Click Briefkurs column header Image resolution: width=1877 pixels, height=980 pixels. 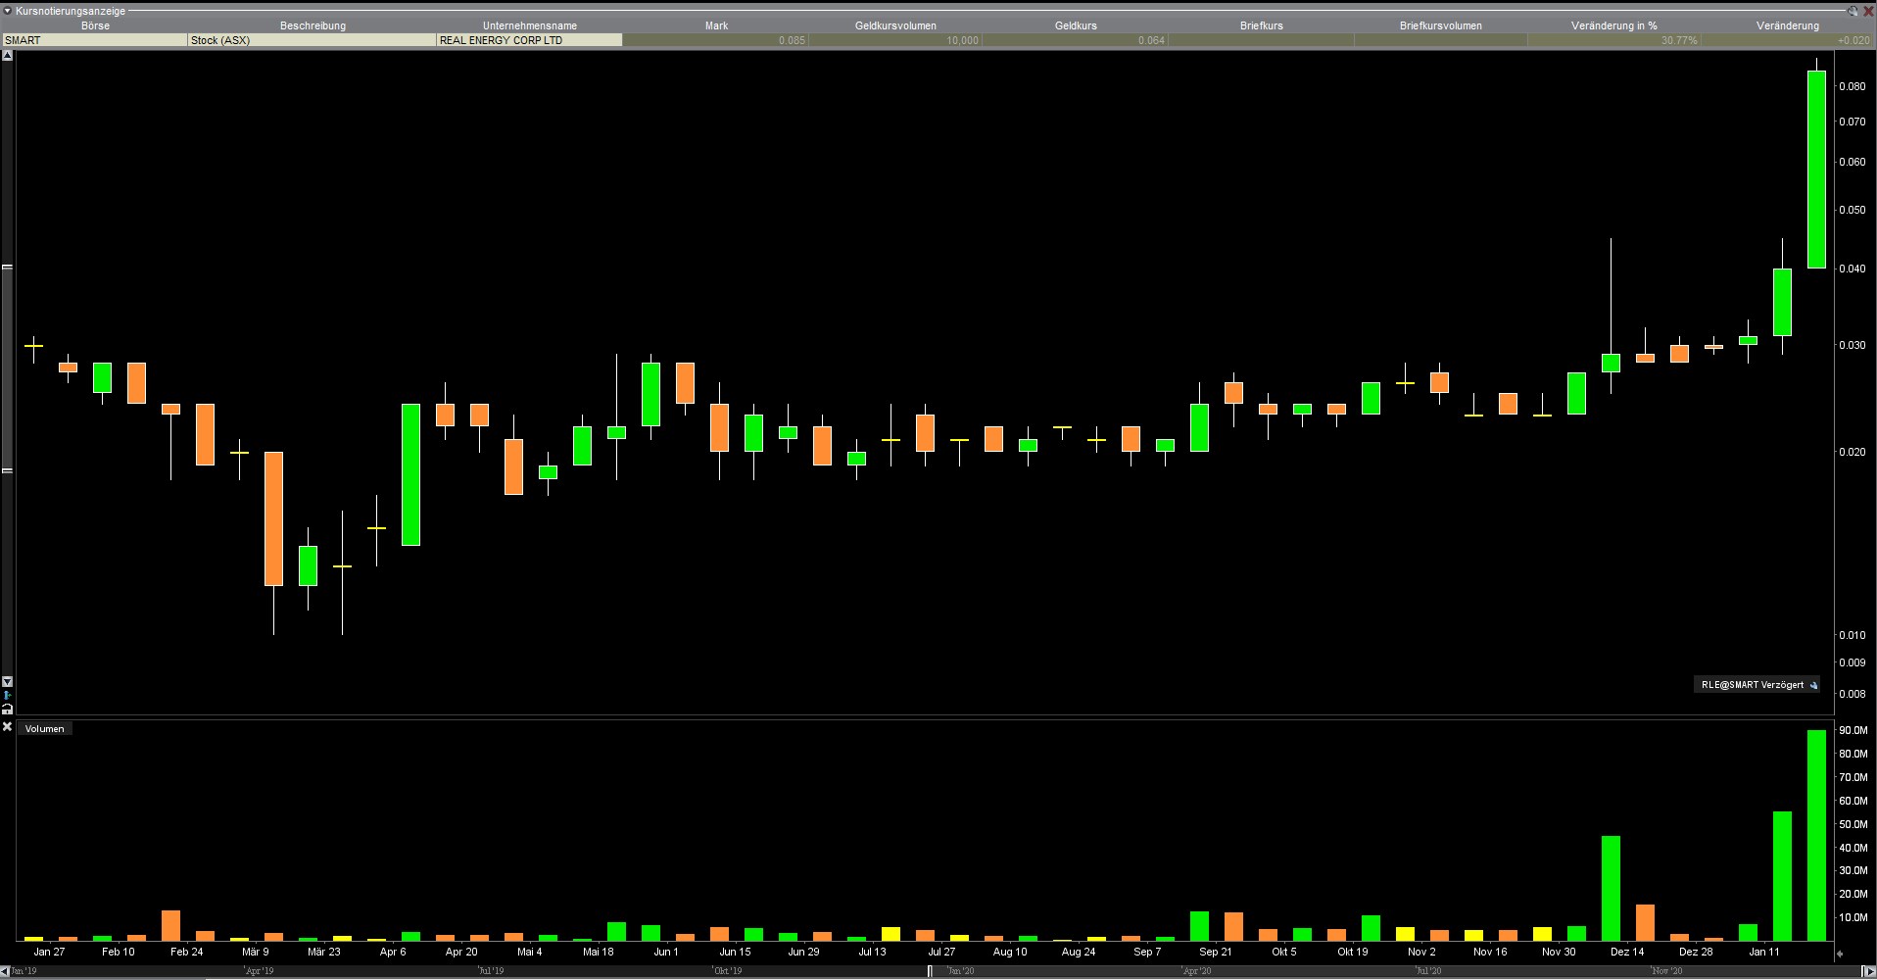tap(1261, 25)
